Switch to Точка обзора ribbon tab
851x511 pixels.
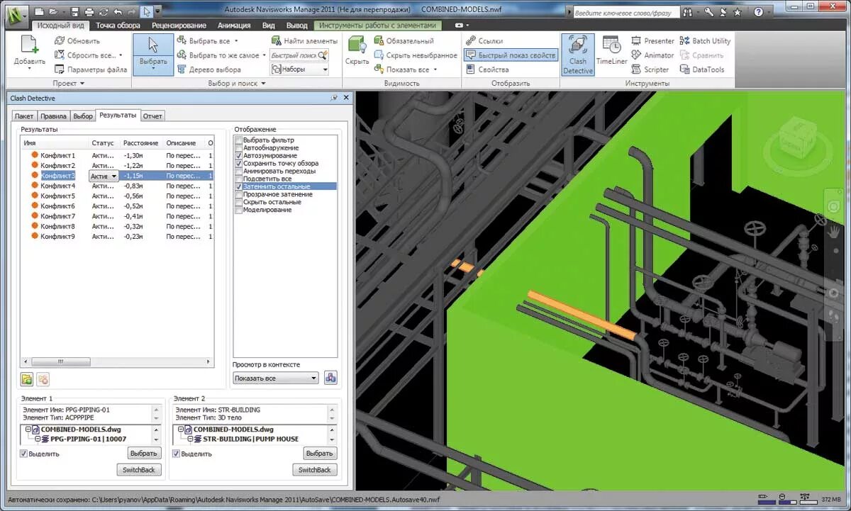(118, 26)
